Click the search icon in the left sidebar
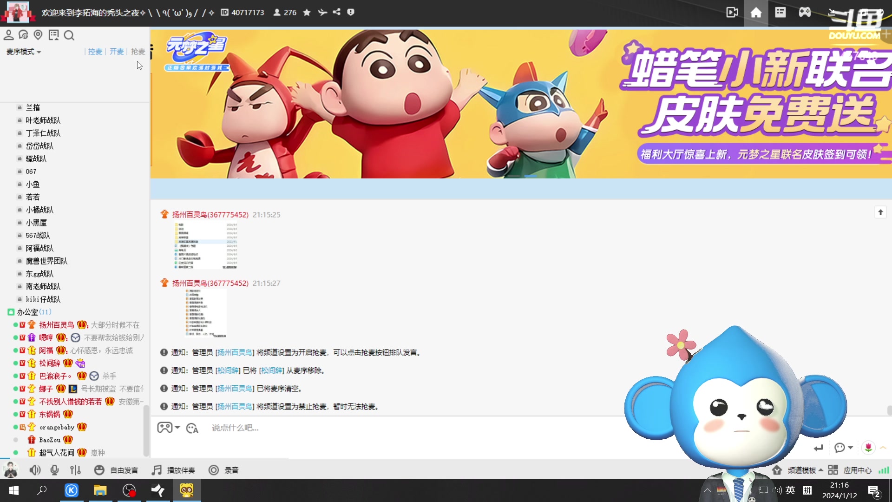The width and height of the screenshot is (892, 502). [69, 35]
